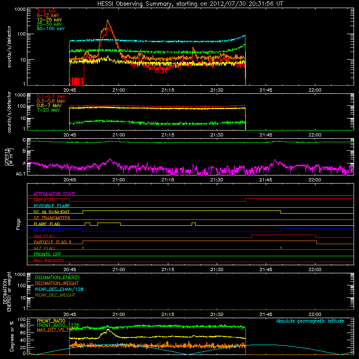Screen dimensions: 359x359
Task: Select the PARTICLE_FLAG label
Action: click(x=50, y=242)
